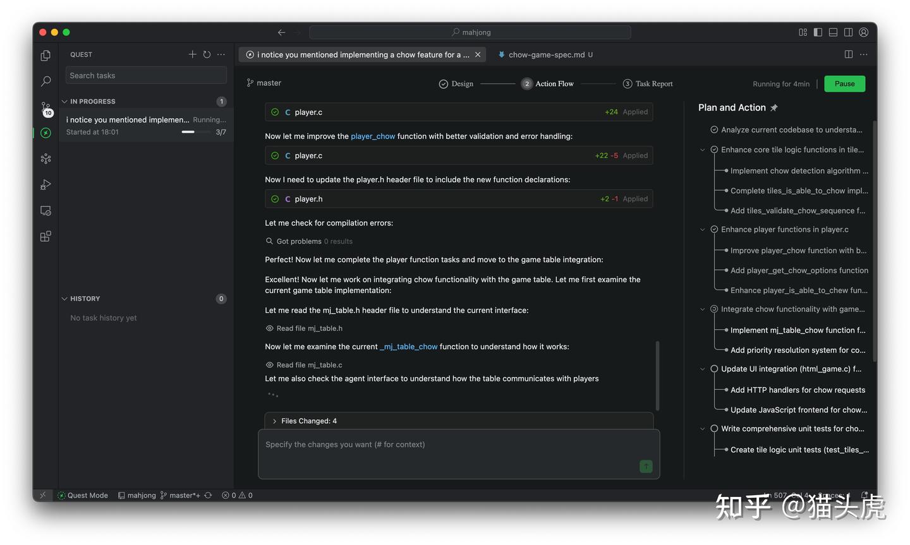The width and height of the screenshot is (910, 545).
Task: Toggle the Write comprehensive unit tests circle
Action: point(714,429)
